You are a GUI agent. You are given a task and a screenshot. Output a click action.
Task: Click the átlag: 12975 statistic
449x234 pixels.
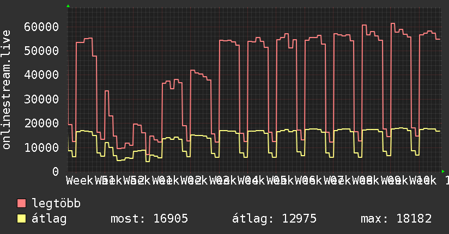tap(274, 219)
